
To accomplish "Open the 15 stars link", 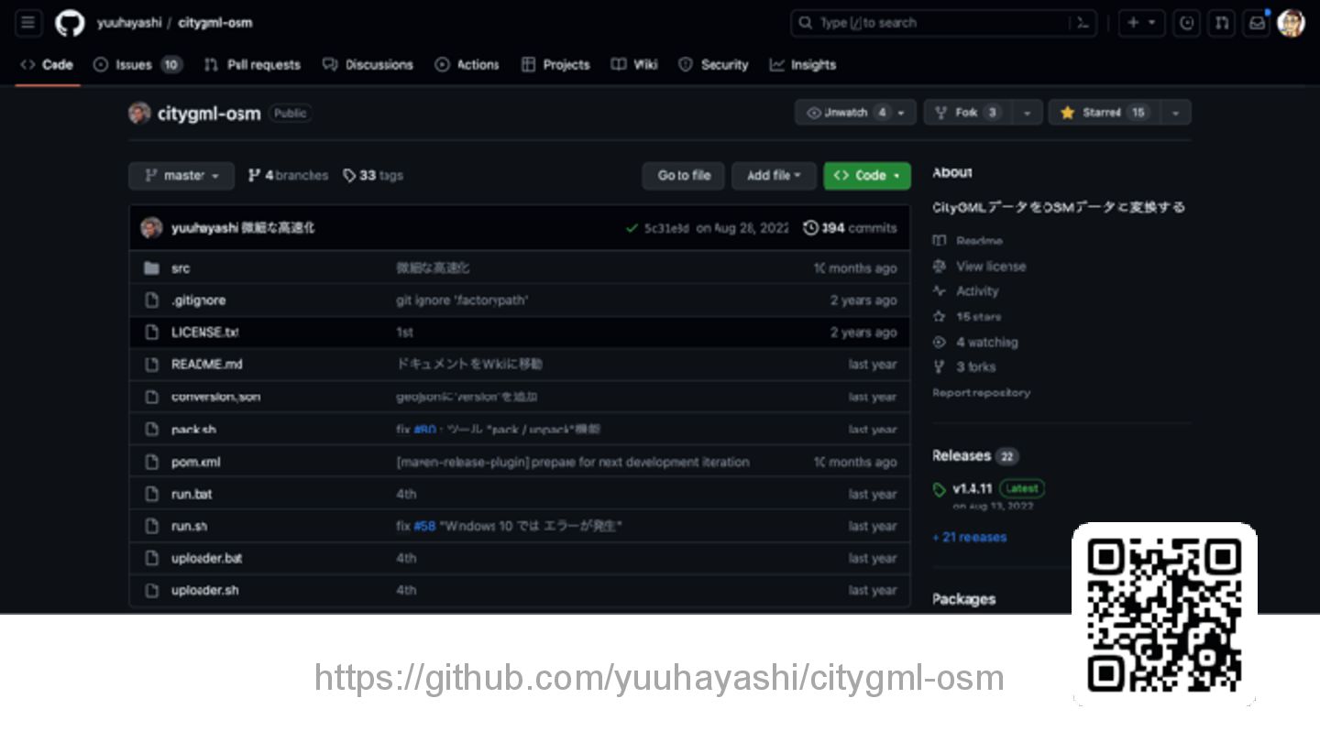I will click(968, 317).
